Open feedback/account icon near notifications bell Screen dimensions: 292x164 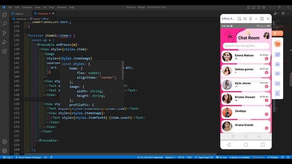(x=282, y=157)
